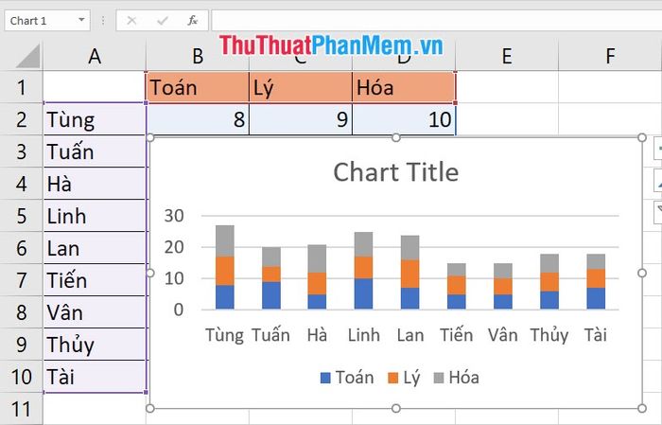Click cell C2 with value 9

tap(301, 119)
